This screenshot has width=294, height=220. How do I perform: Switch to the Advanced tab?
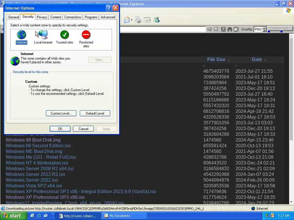(108, 17)
